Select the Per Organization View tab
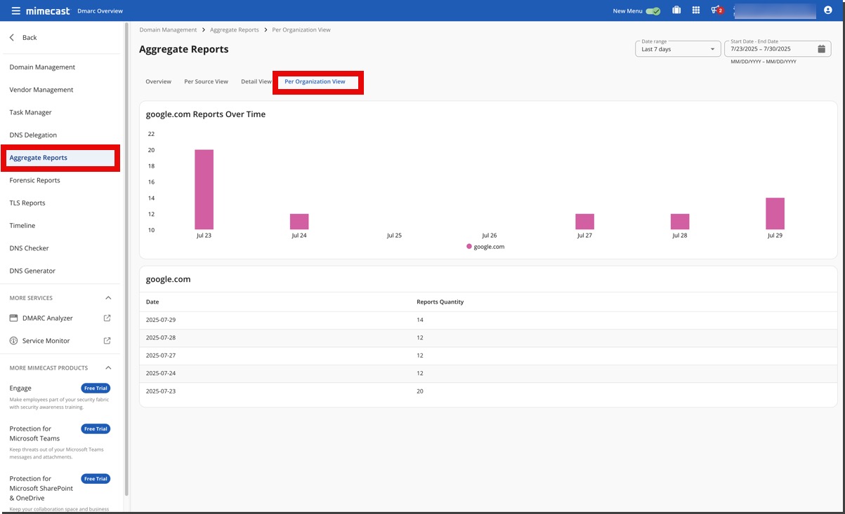Viewport: 845px width, 514px height. coord(315,82)
